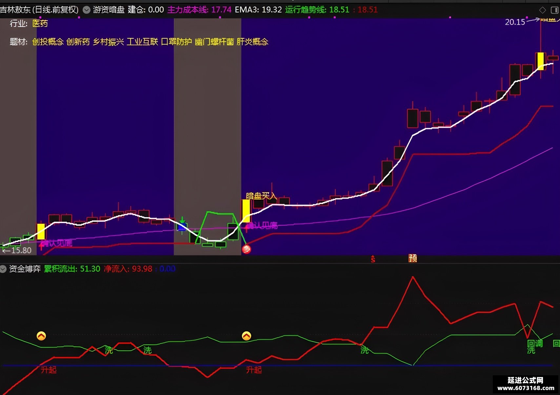This screenshot has width=560, height=395.
Task: Click the 主力成本线 legend value
Action: pyautogui.click(x=221, y=10)
